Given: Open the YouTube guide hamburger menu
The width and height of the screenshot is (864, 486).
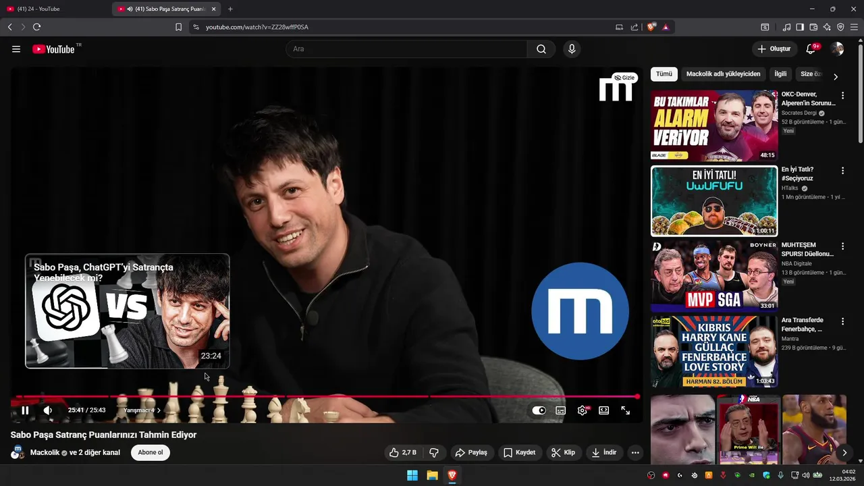Looking at the screenshot, I should pos(16,49).
